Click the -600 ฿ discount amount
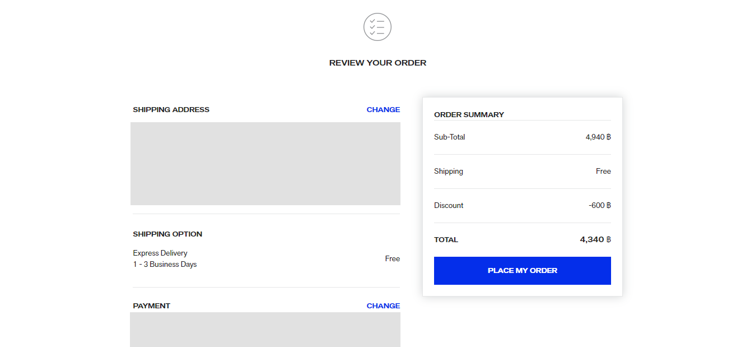The image size is (755, 347). click(599, 206)
